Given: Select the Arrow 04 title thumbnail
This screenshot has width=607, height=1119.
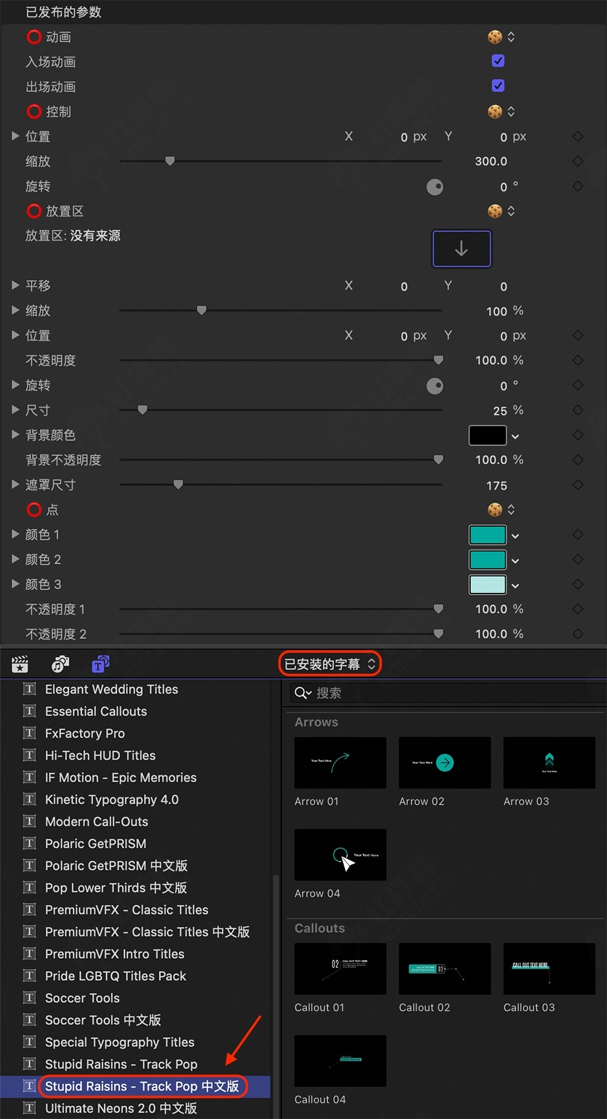Looking at the screenshot, I should click(340, 855).
